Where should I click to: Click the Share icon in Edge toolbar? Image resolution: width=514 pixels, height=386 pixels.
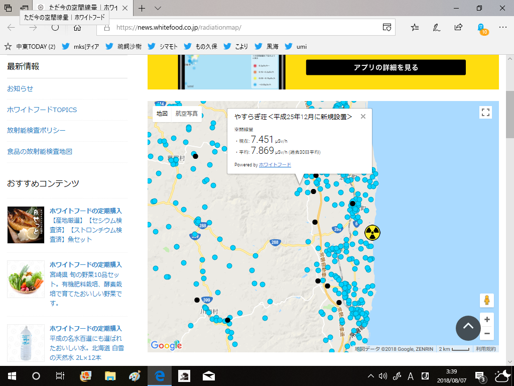point(458,27)
